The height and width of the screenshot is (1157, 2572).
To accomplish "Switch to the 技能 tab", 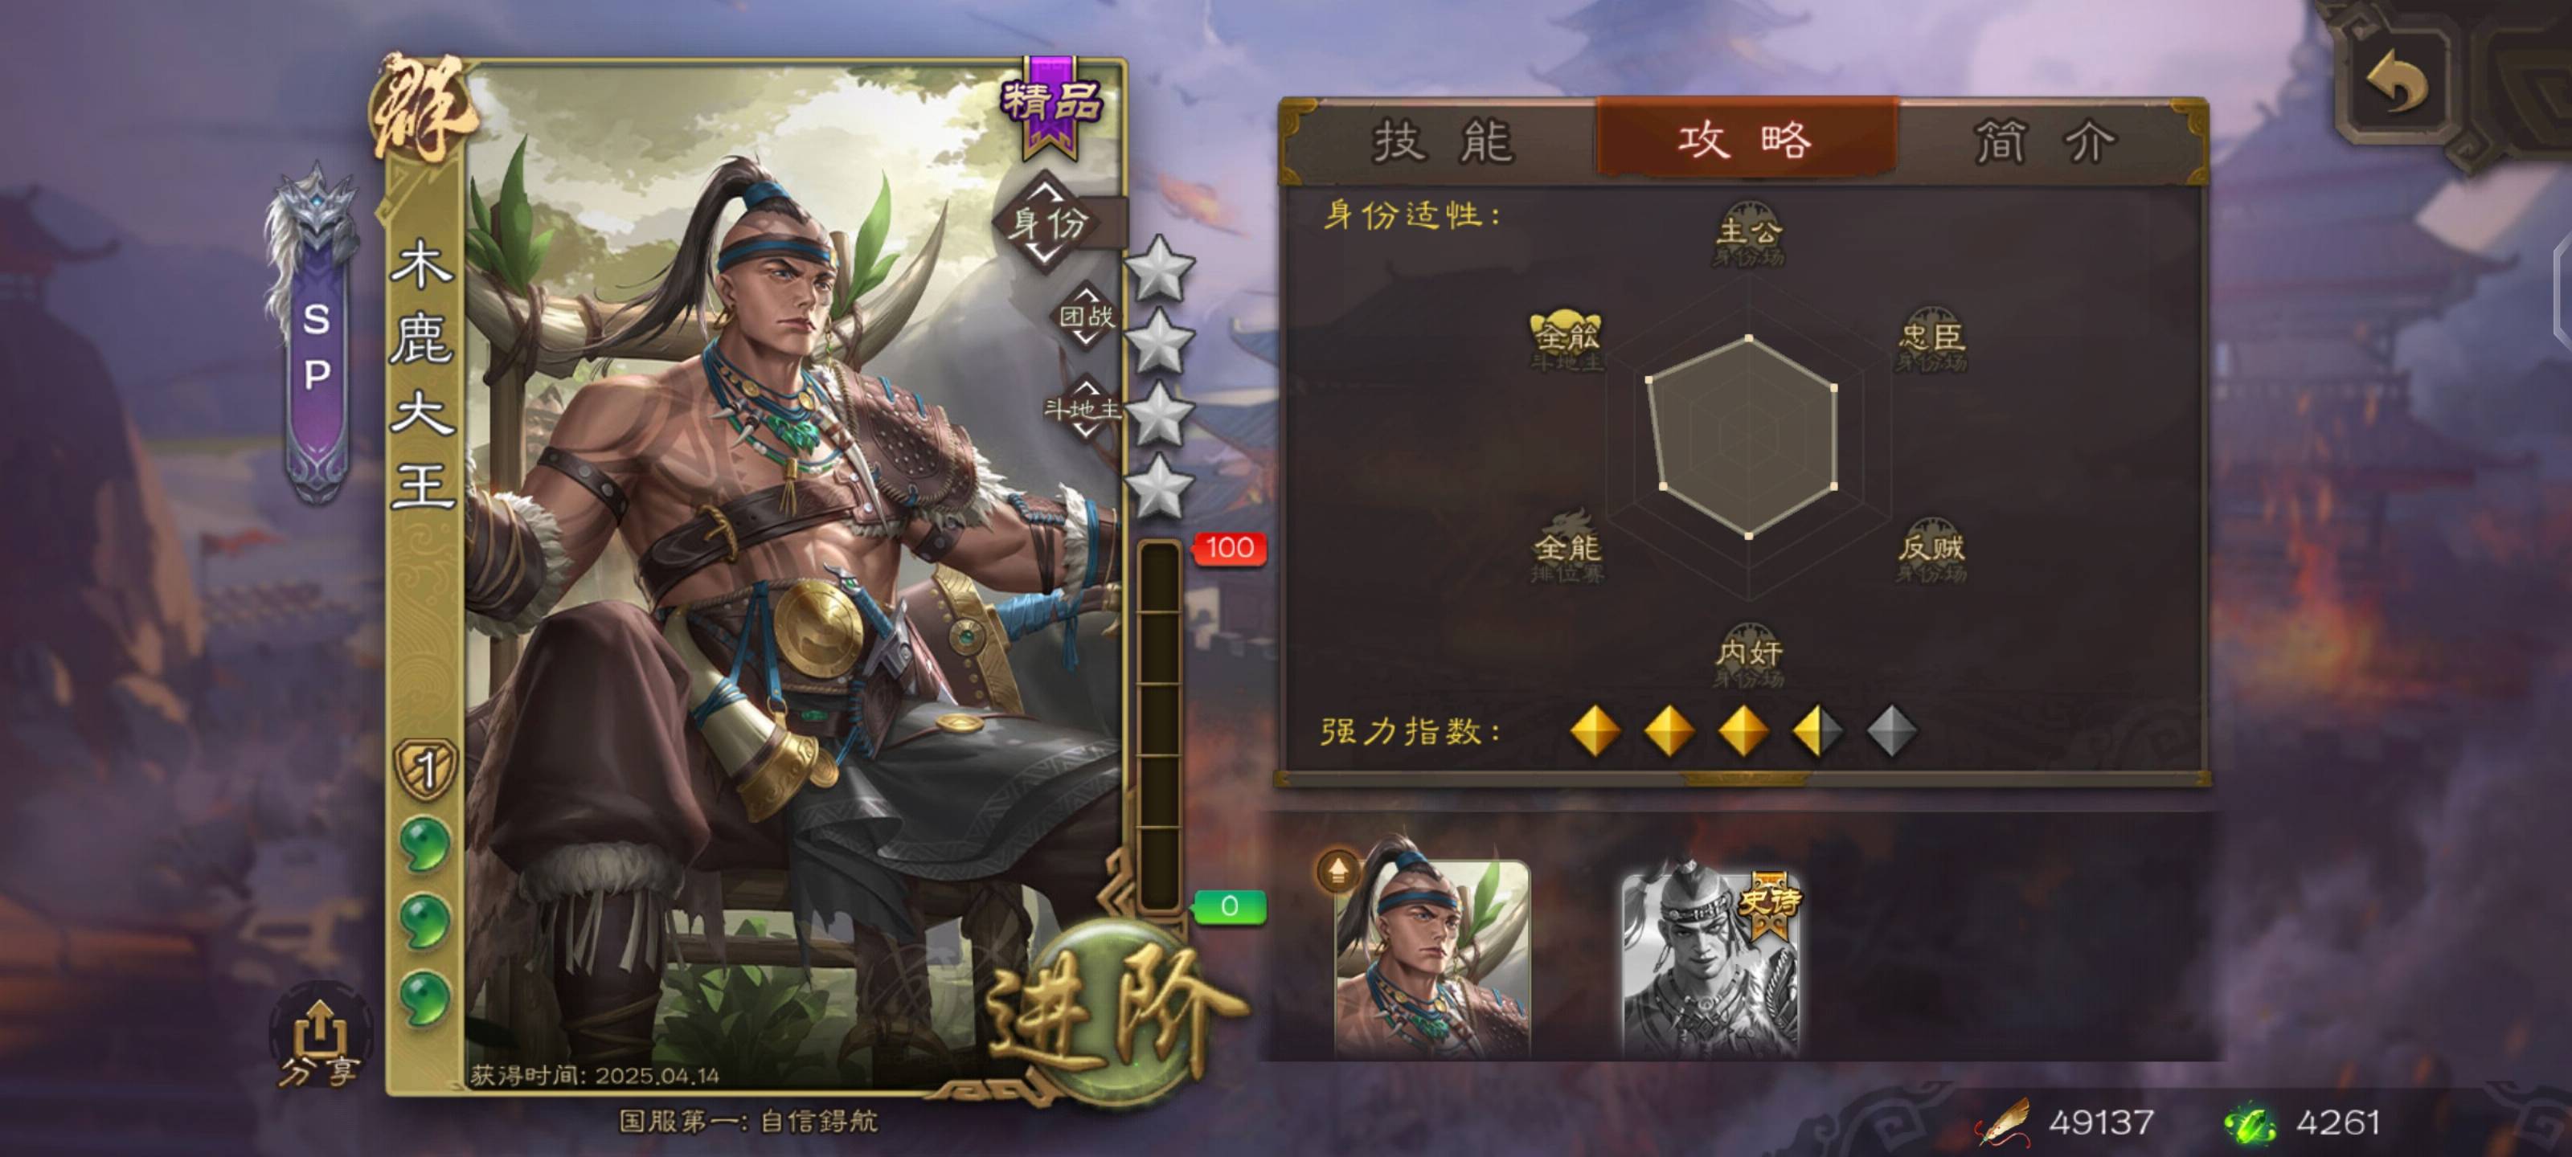I will pos(1444,141).
